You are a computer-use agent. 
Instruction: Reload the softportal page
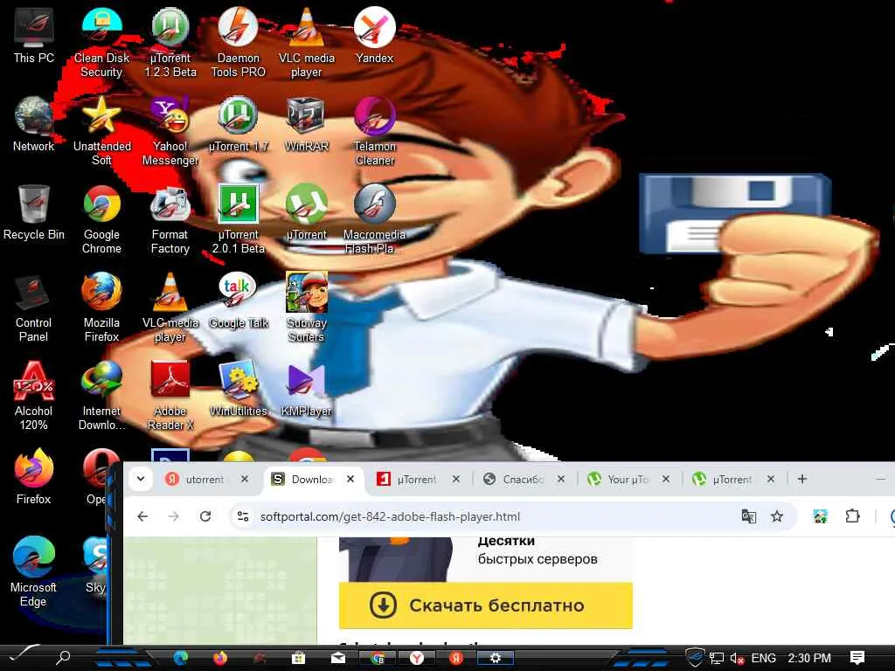[x=205, y=516]
